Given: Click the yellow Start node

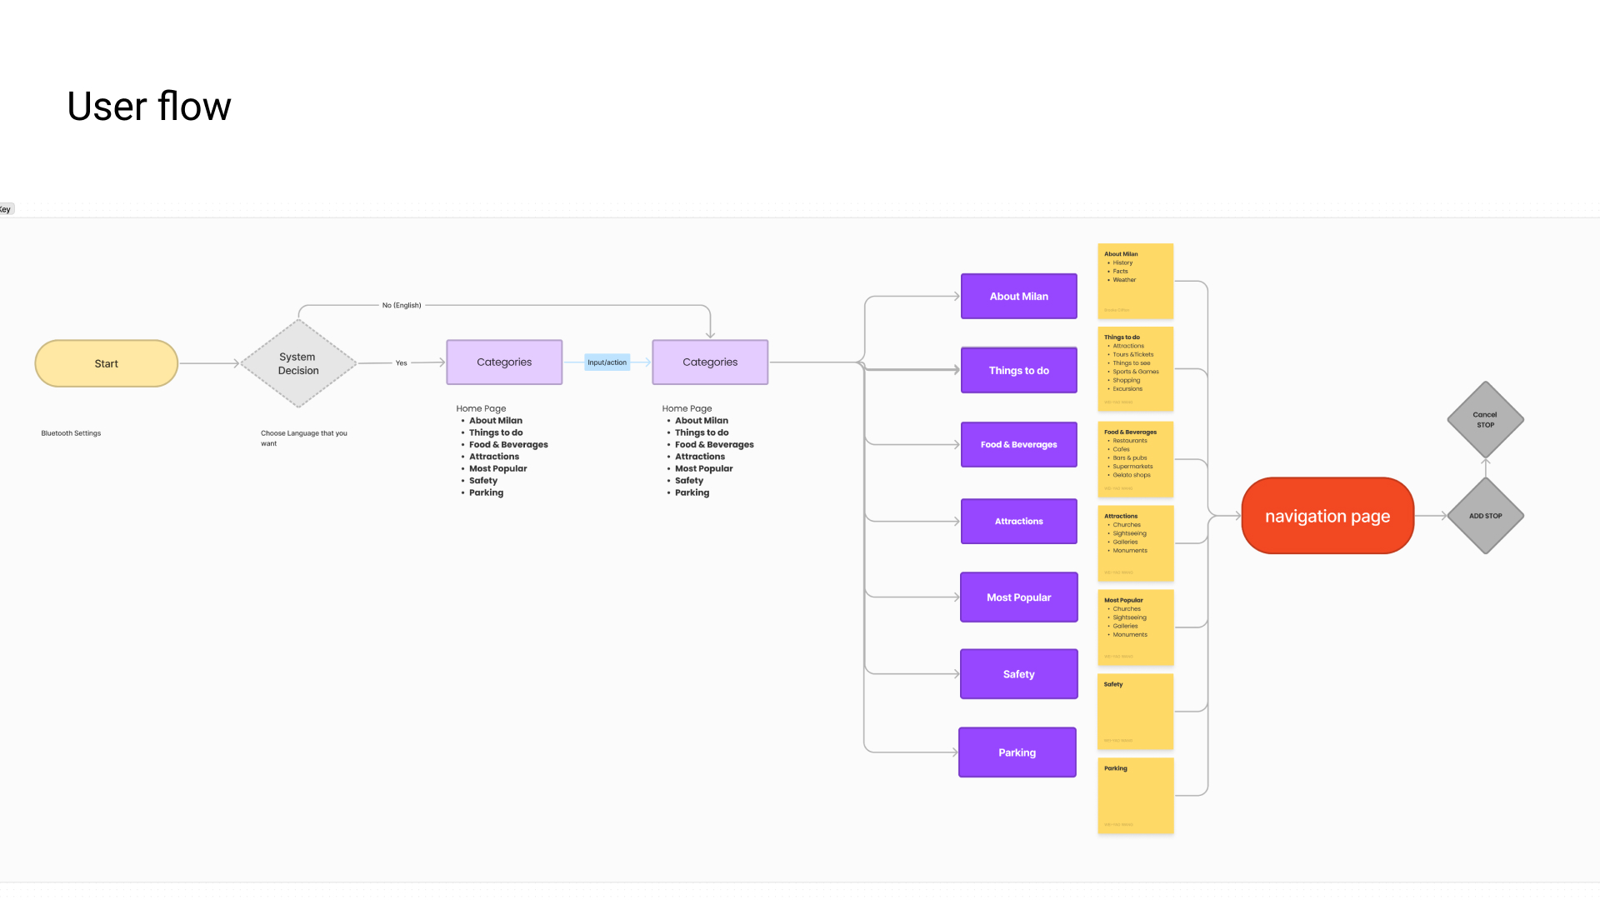Looking at the screenshot, I should click(x=106, y=363).
